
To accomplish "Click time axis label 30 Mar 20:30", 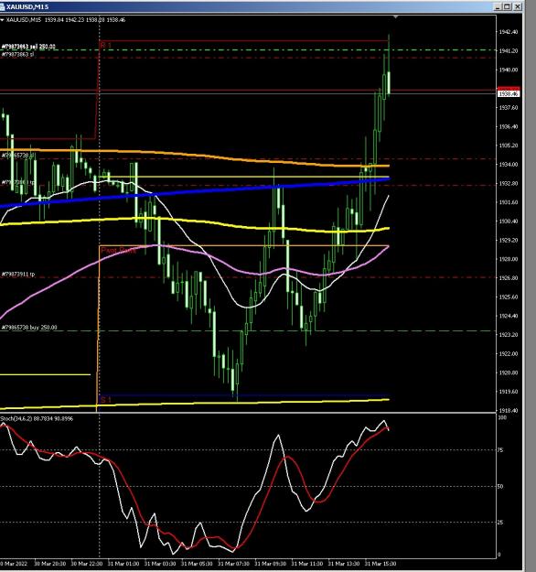I will point(50,564).
